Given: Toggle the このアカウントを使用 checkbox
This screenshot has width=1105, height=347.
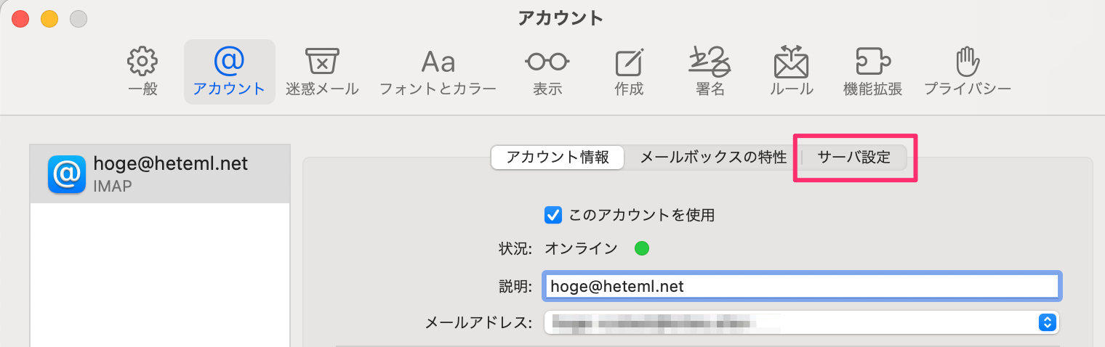Looking at the screenshot, I should coord(553,215).
